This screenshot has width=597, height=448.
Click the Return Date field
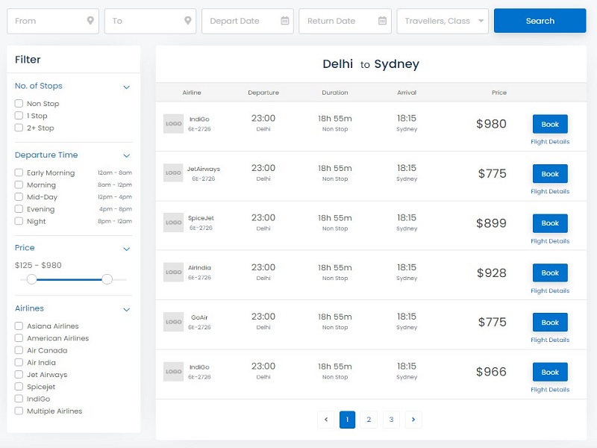(345, 21)
